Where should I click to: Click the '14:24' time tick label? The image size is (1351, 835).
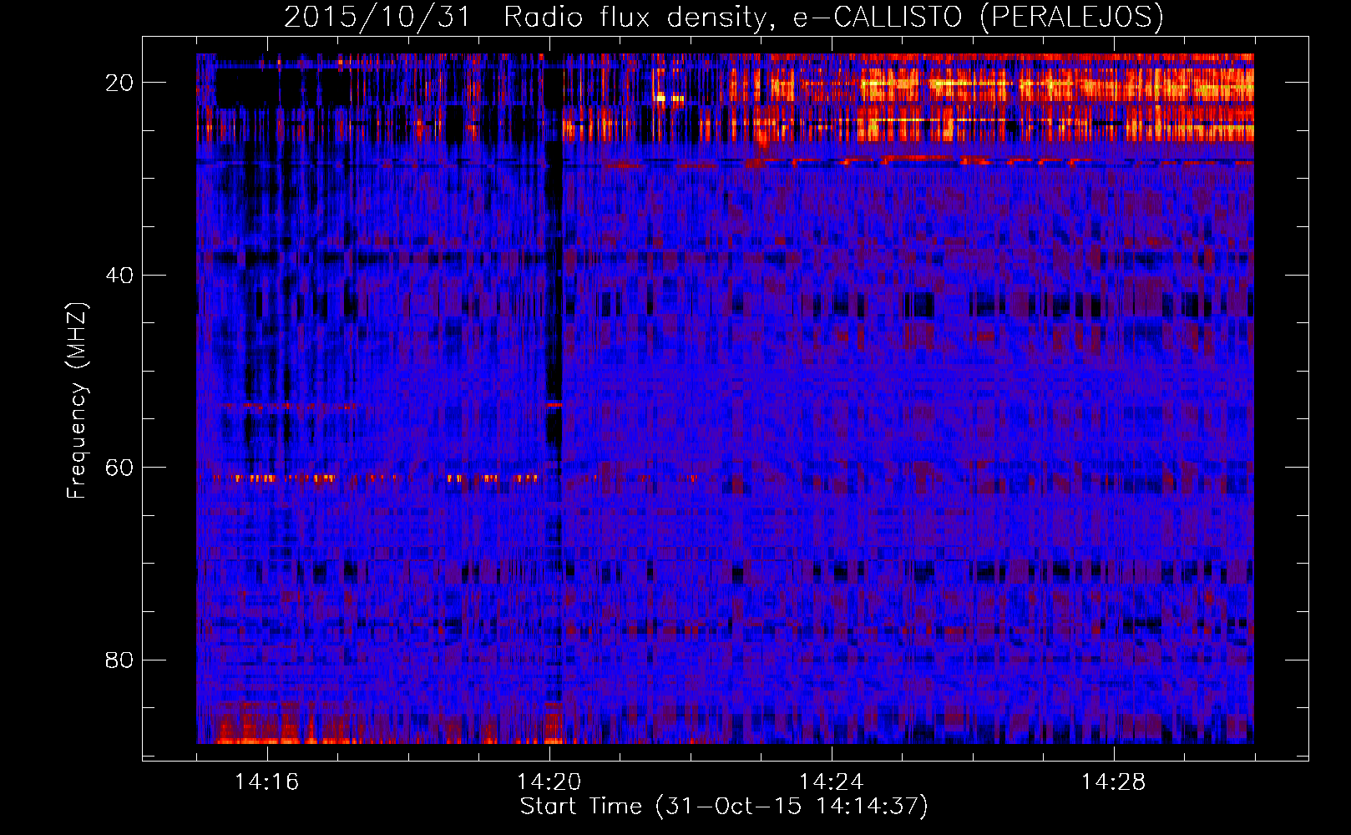832,782
